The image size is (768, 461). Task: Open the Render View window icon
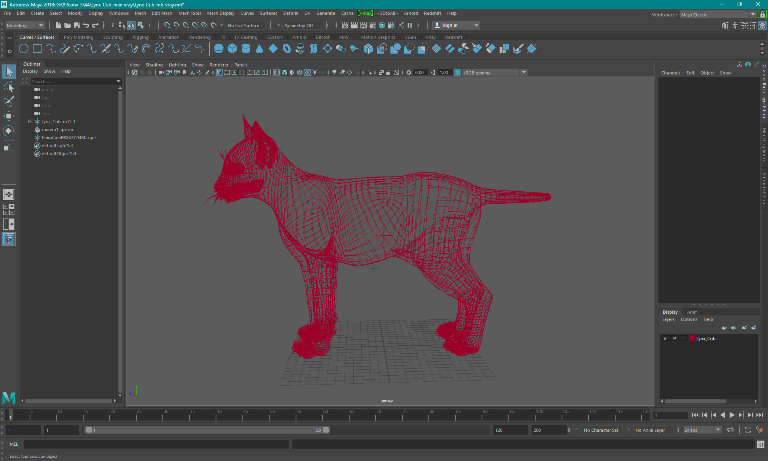pyautogui.click(x=345, y=25)
